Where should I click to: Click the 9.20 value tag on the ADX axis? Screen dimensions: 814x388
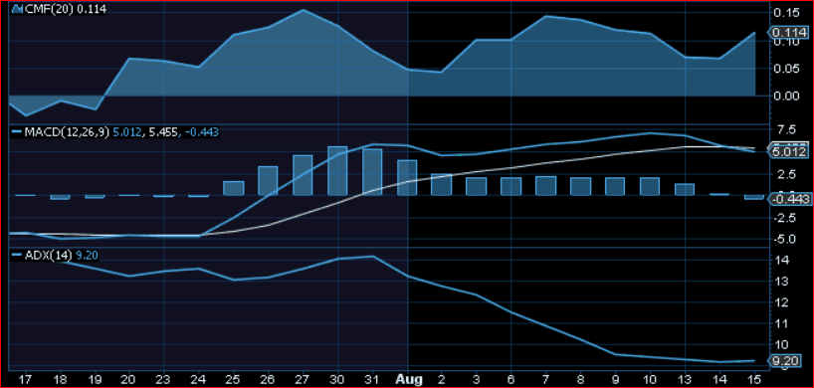coord(784,360)
